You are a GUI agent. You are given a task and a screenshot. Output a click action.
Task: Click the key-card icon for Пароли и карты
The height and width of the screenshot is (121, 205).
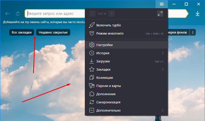pos(92,86)
